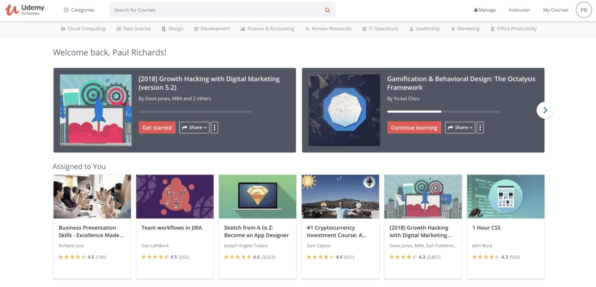Image resolution: width=596 pixels, height=287 pixels.
Task: Click the red search magnifier icon
Action: click(328, 10)
